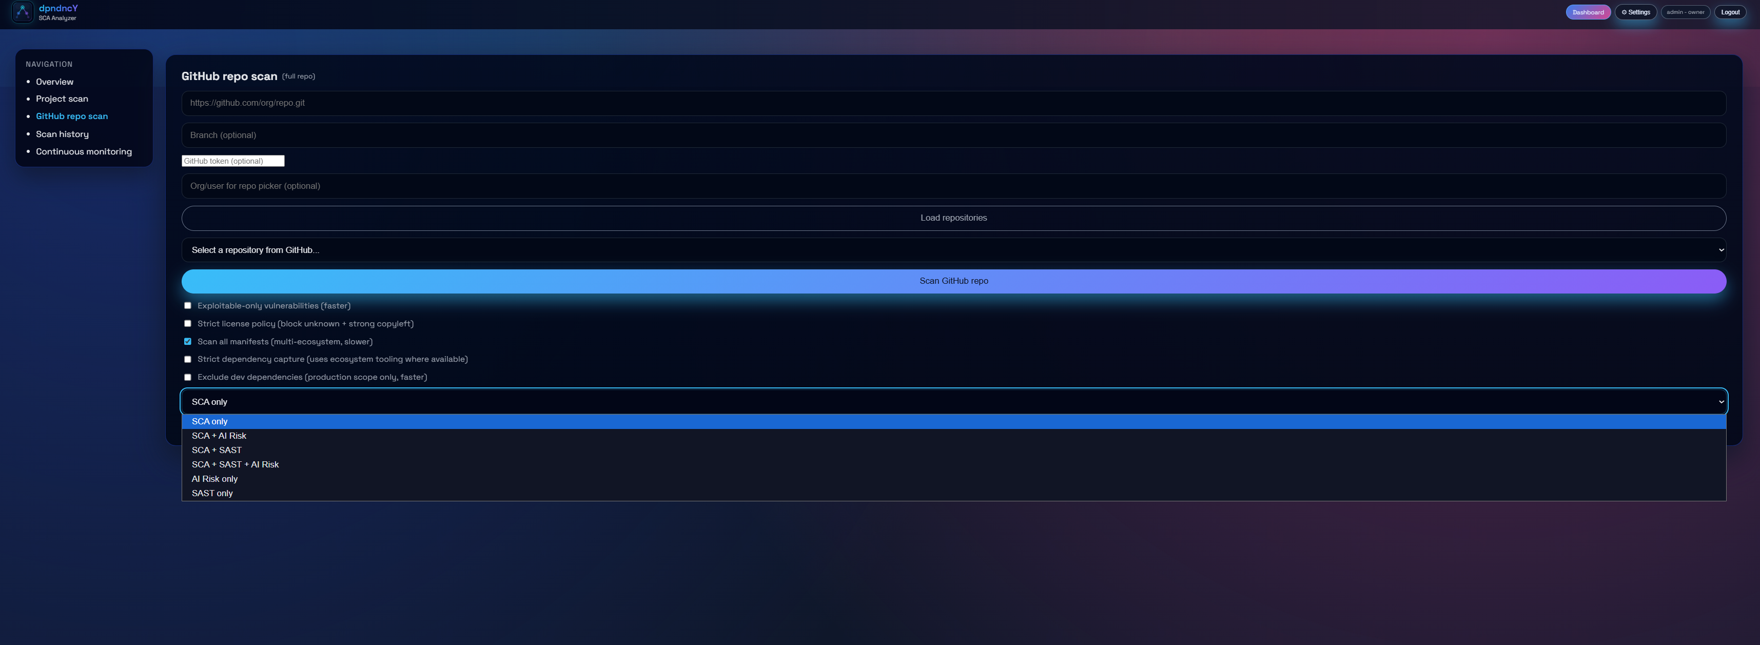Open Continuous monitoring section

click(x=83, y=151)
